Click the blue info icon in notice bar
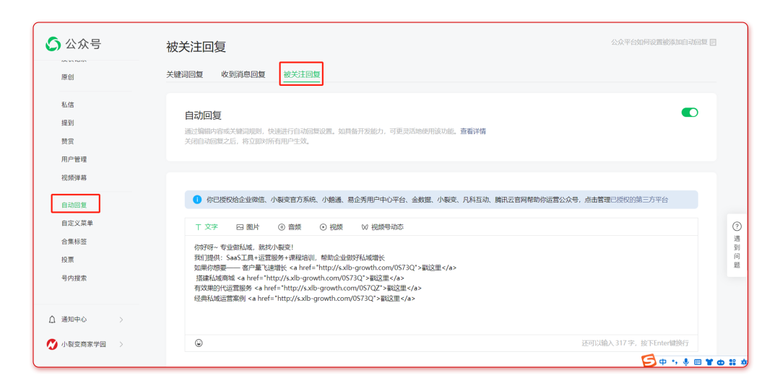This screenshot has width=780, height=388. tap(197, 200)
